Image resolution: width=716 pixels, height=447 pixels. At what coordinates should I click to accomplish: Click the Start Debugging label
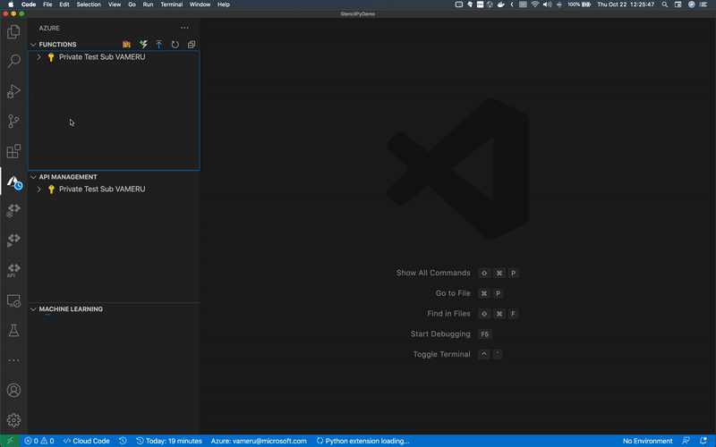[x=440, y=333]
